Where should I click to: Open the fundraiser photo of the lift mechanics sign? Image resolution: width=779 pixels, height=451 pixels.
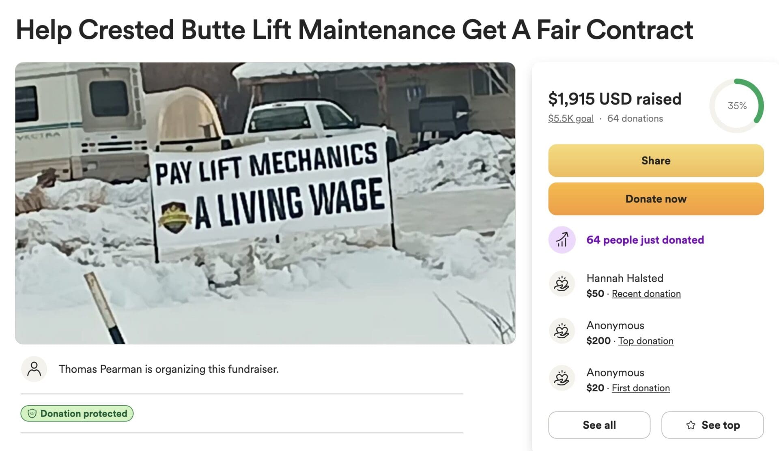(265, 203)
